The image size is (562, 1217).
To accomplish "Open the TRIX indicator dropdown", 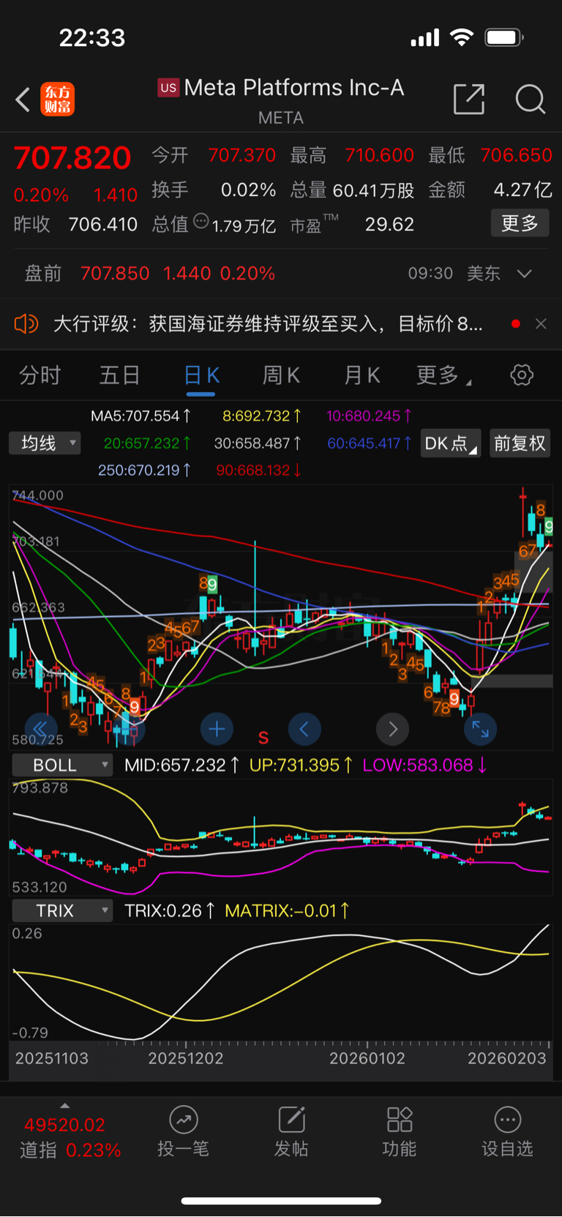I will pyautogui.click(x=62, y=911).
